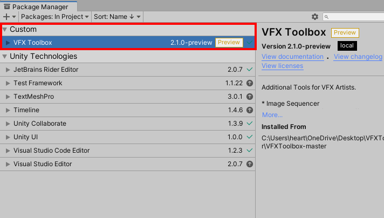Click the Version 2.1.0-preview text

click(296, 46)
